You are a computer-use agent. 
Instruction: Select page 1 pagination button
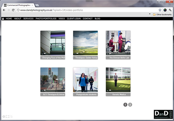[x=125, y=105]
